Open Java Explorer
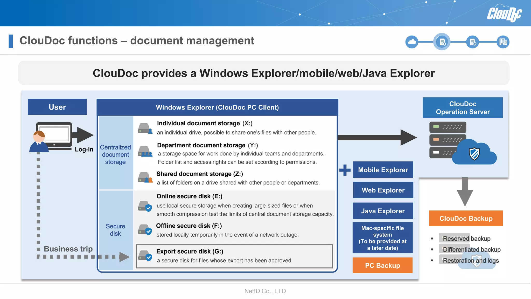Image resolution: width=531 pixels, height=299 pixels. 383,211
